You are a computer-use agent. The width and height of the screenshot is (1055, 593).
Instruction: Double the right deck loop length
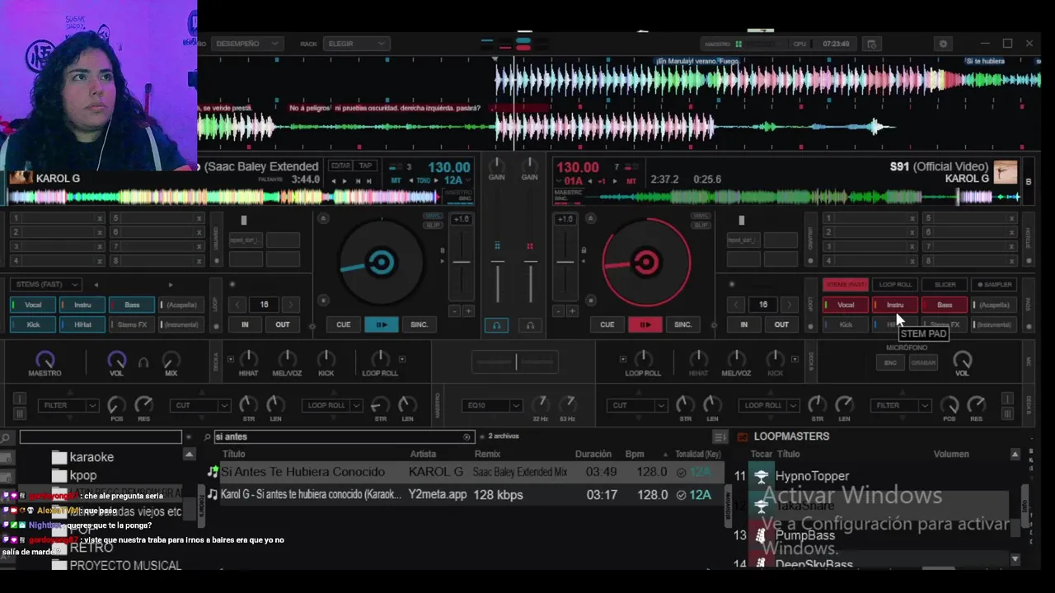789,305
